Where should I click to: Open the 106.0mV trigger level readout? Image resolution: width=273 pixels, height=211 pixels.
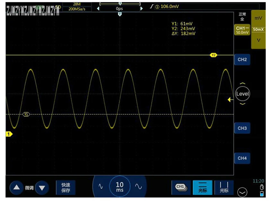point(170,7)
